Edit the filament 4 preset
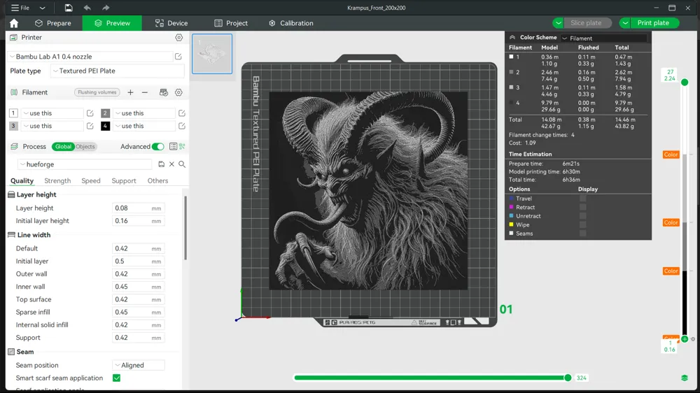This screenshot has width=700, height=393. click(x=182, y=126)
